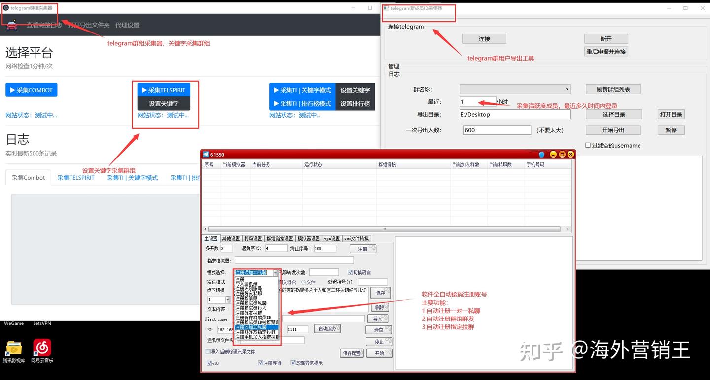Viewport: 710px width, 380px height.
Task: Select 注册好友私聊 from the mode list
Action: 249,293
